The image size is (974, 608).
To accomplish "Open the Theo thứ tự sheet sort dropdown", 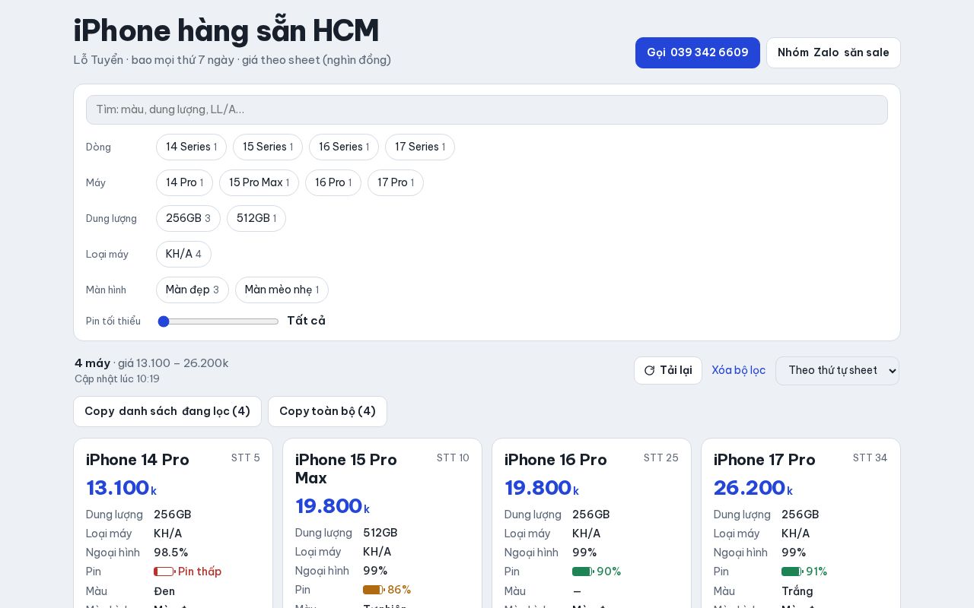I will [x=838, y=370].
